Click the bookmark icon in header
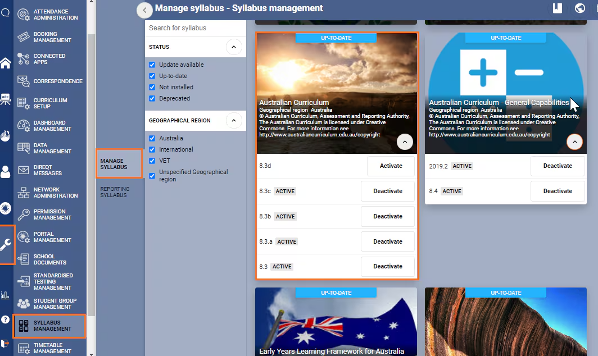Screen dimensions: 598x356 [x=558, y=8]
